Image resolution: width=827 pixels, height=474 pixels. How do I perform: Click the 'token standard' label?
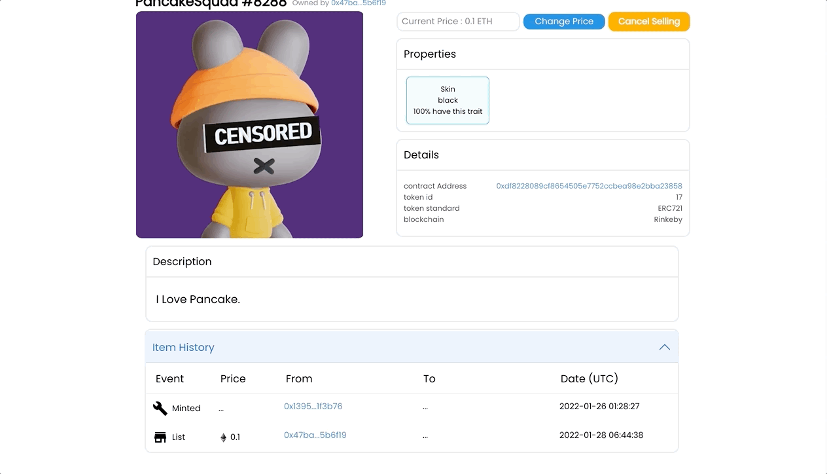[x=432, y=208]
